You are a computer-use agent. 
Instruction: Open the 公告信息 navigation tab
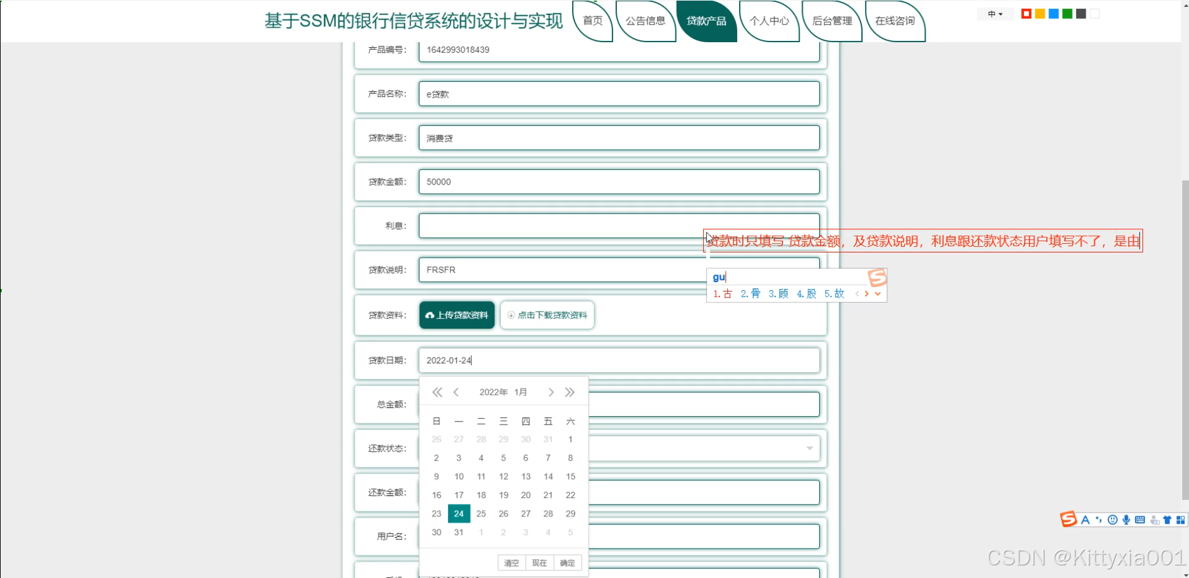(x=645, y=21)
